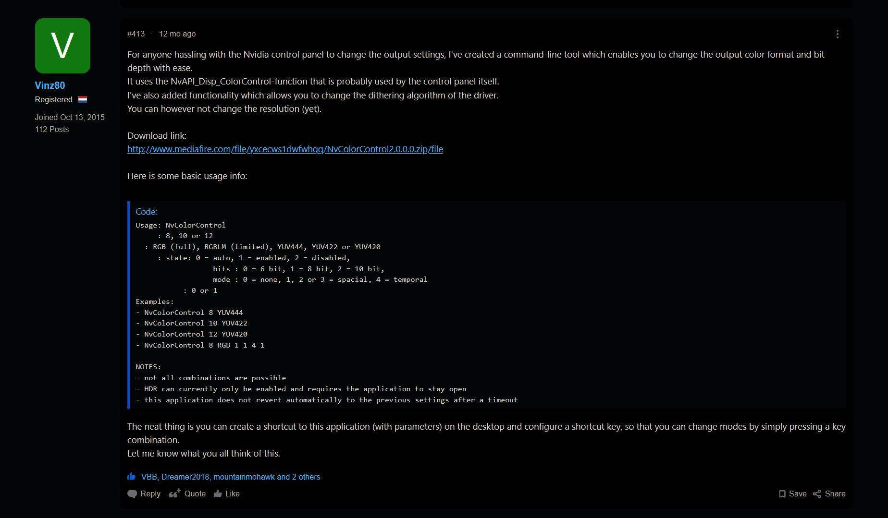Viewport: 888px width, 518px height.
Task: Open Dreamer2018's profile from likes list
Action: click(185, 477)
